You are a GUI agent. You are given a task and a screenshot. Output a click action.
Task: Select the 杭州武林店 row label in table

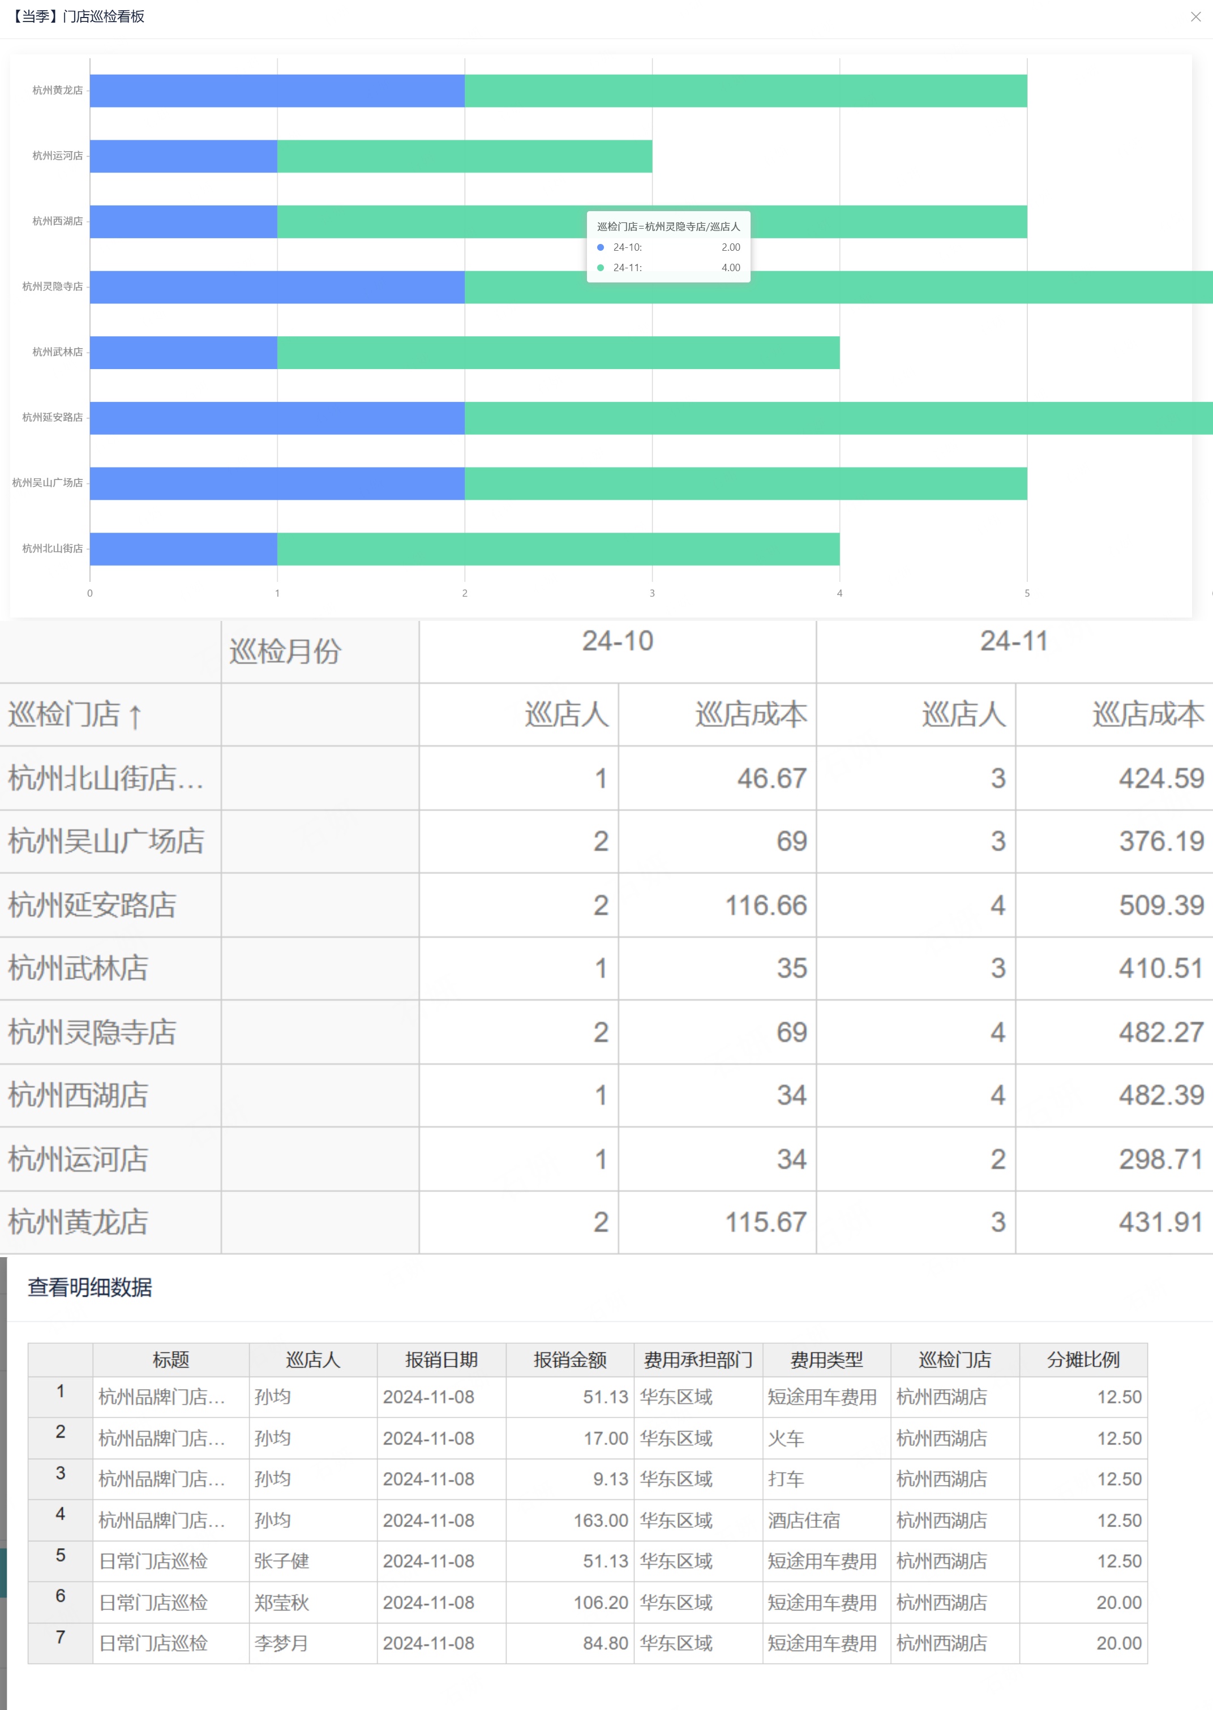point(78,968)
